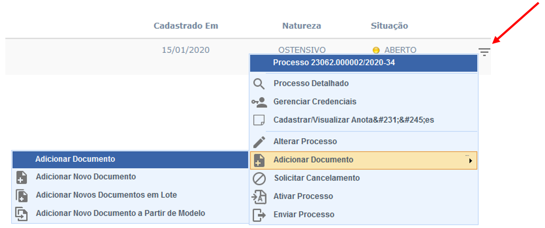The width and height of the screenshot is (545, 228).
Task: Select the Enviar Processo menu entry
Action: click(x=364, y=215)
